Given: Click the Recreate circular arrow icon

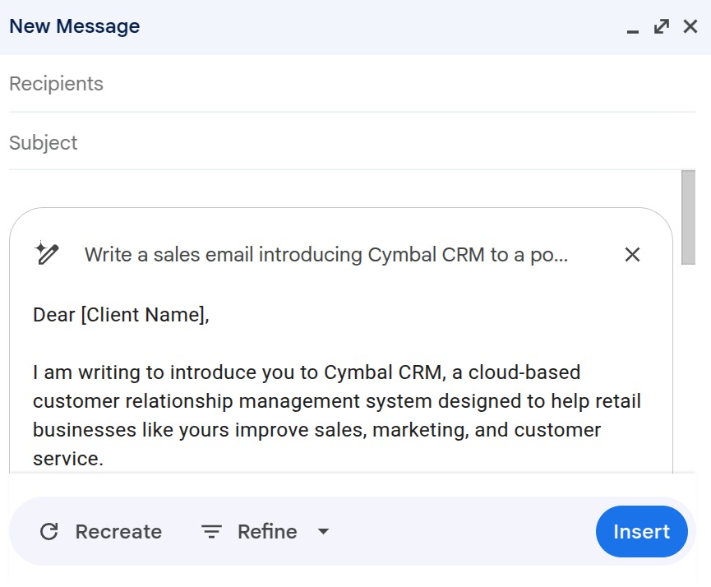Looking at the screenshot, I should tap(49, 532).
